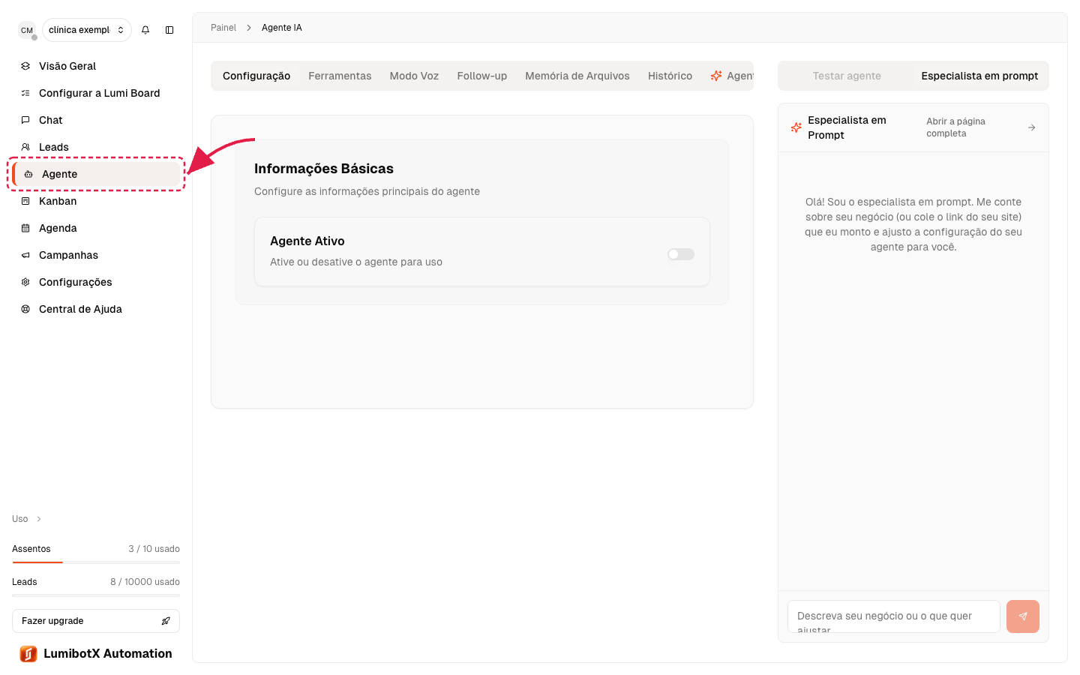Open full page via arrow icon
The height and width of the screenshot is (675, 1080).
1032,127
